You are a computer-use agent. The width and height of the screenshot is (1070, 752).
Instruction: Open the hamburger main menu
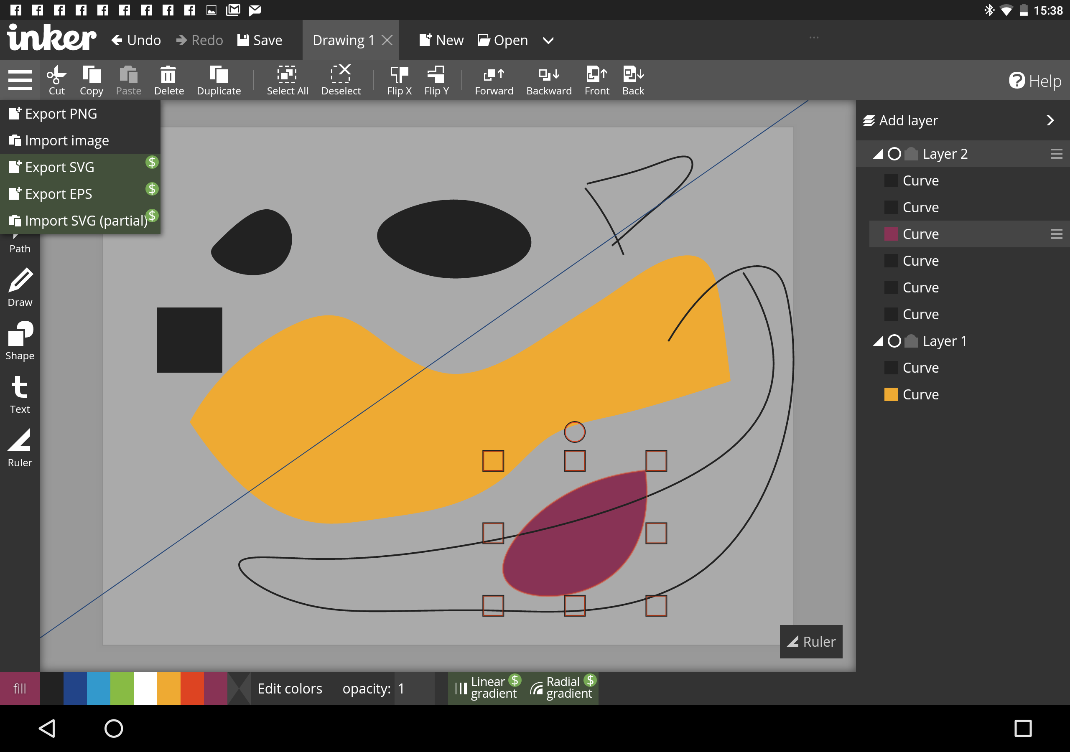pyautogui.click(x=20, y=80)
